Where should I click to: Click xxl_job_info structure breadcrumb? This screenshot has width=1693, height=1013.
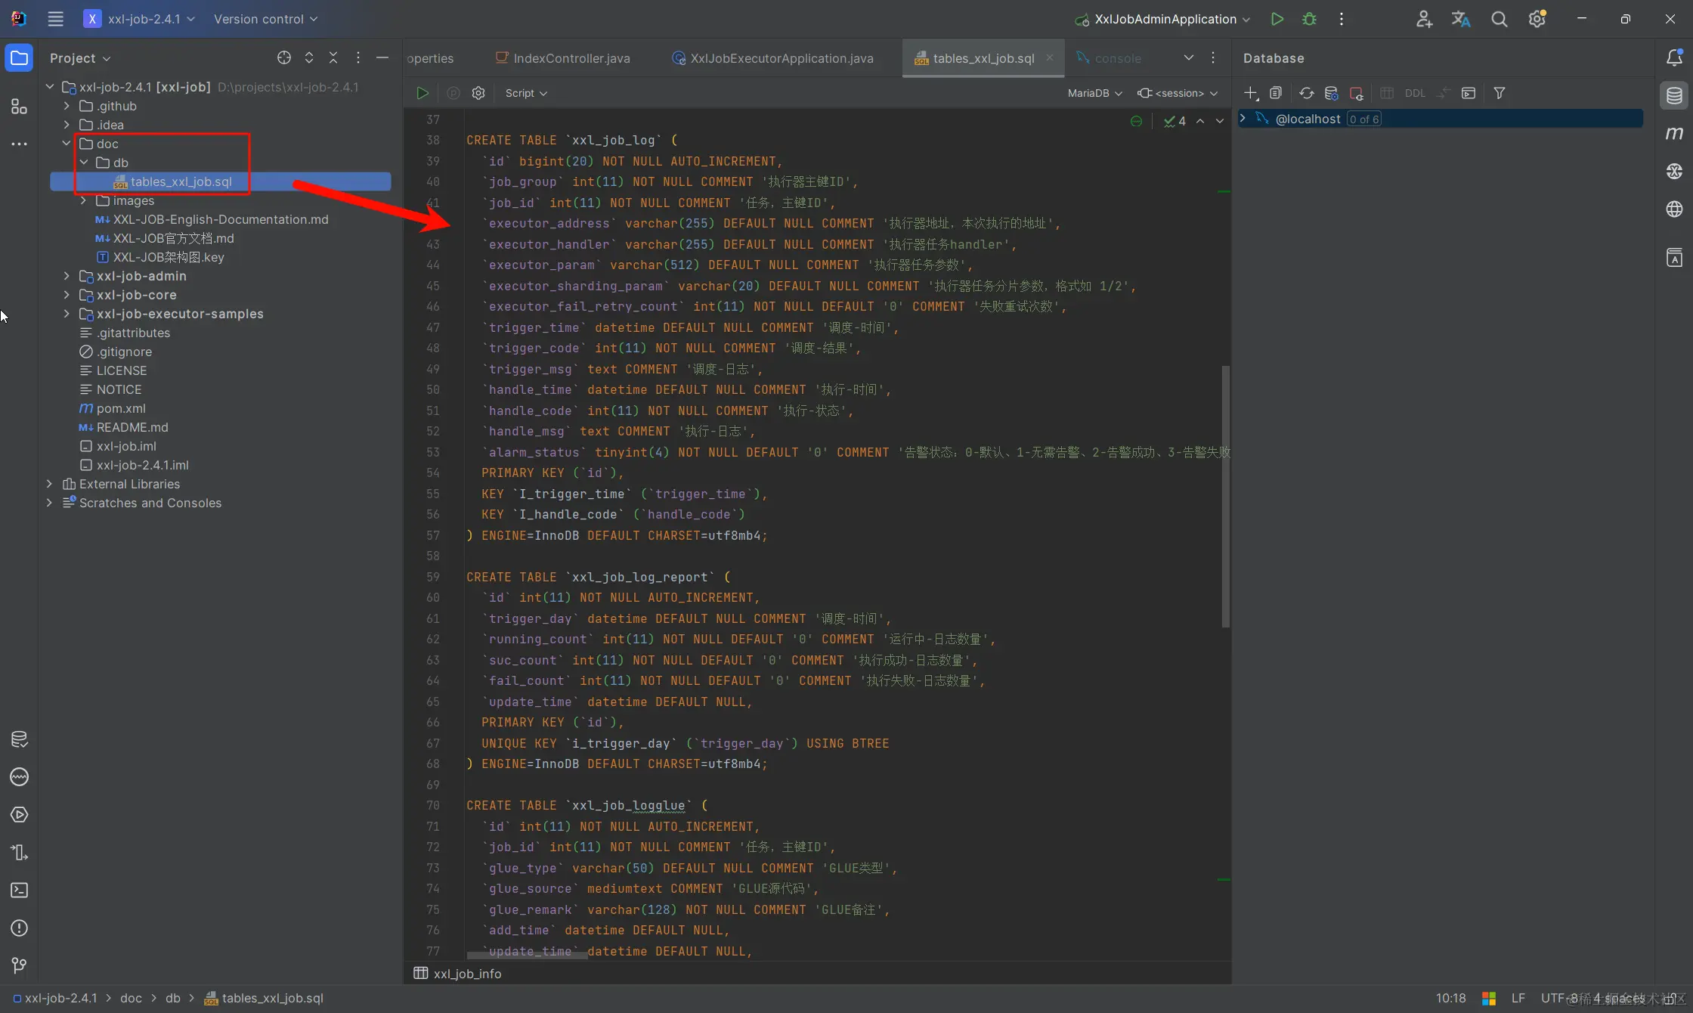458,974
